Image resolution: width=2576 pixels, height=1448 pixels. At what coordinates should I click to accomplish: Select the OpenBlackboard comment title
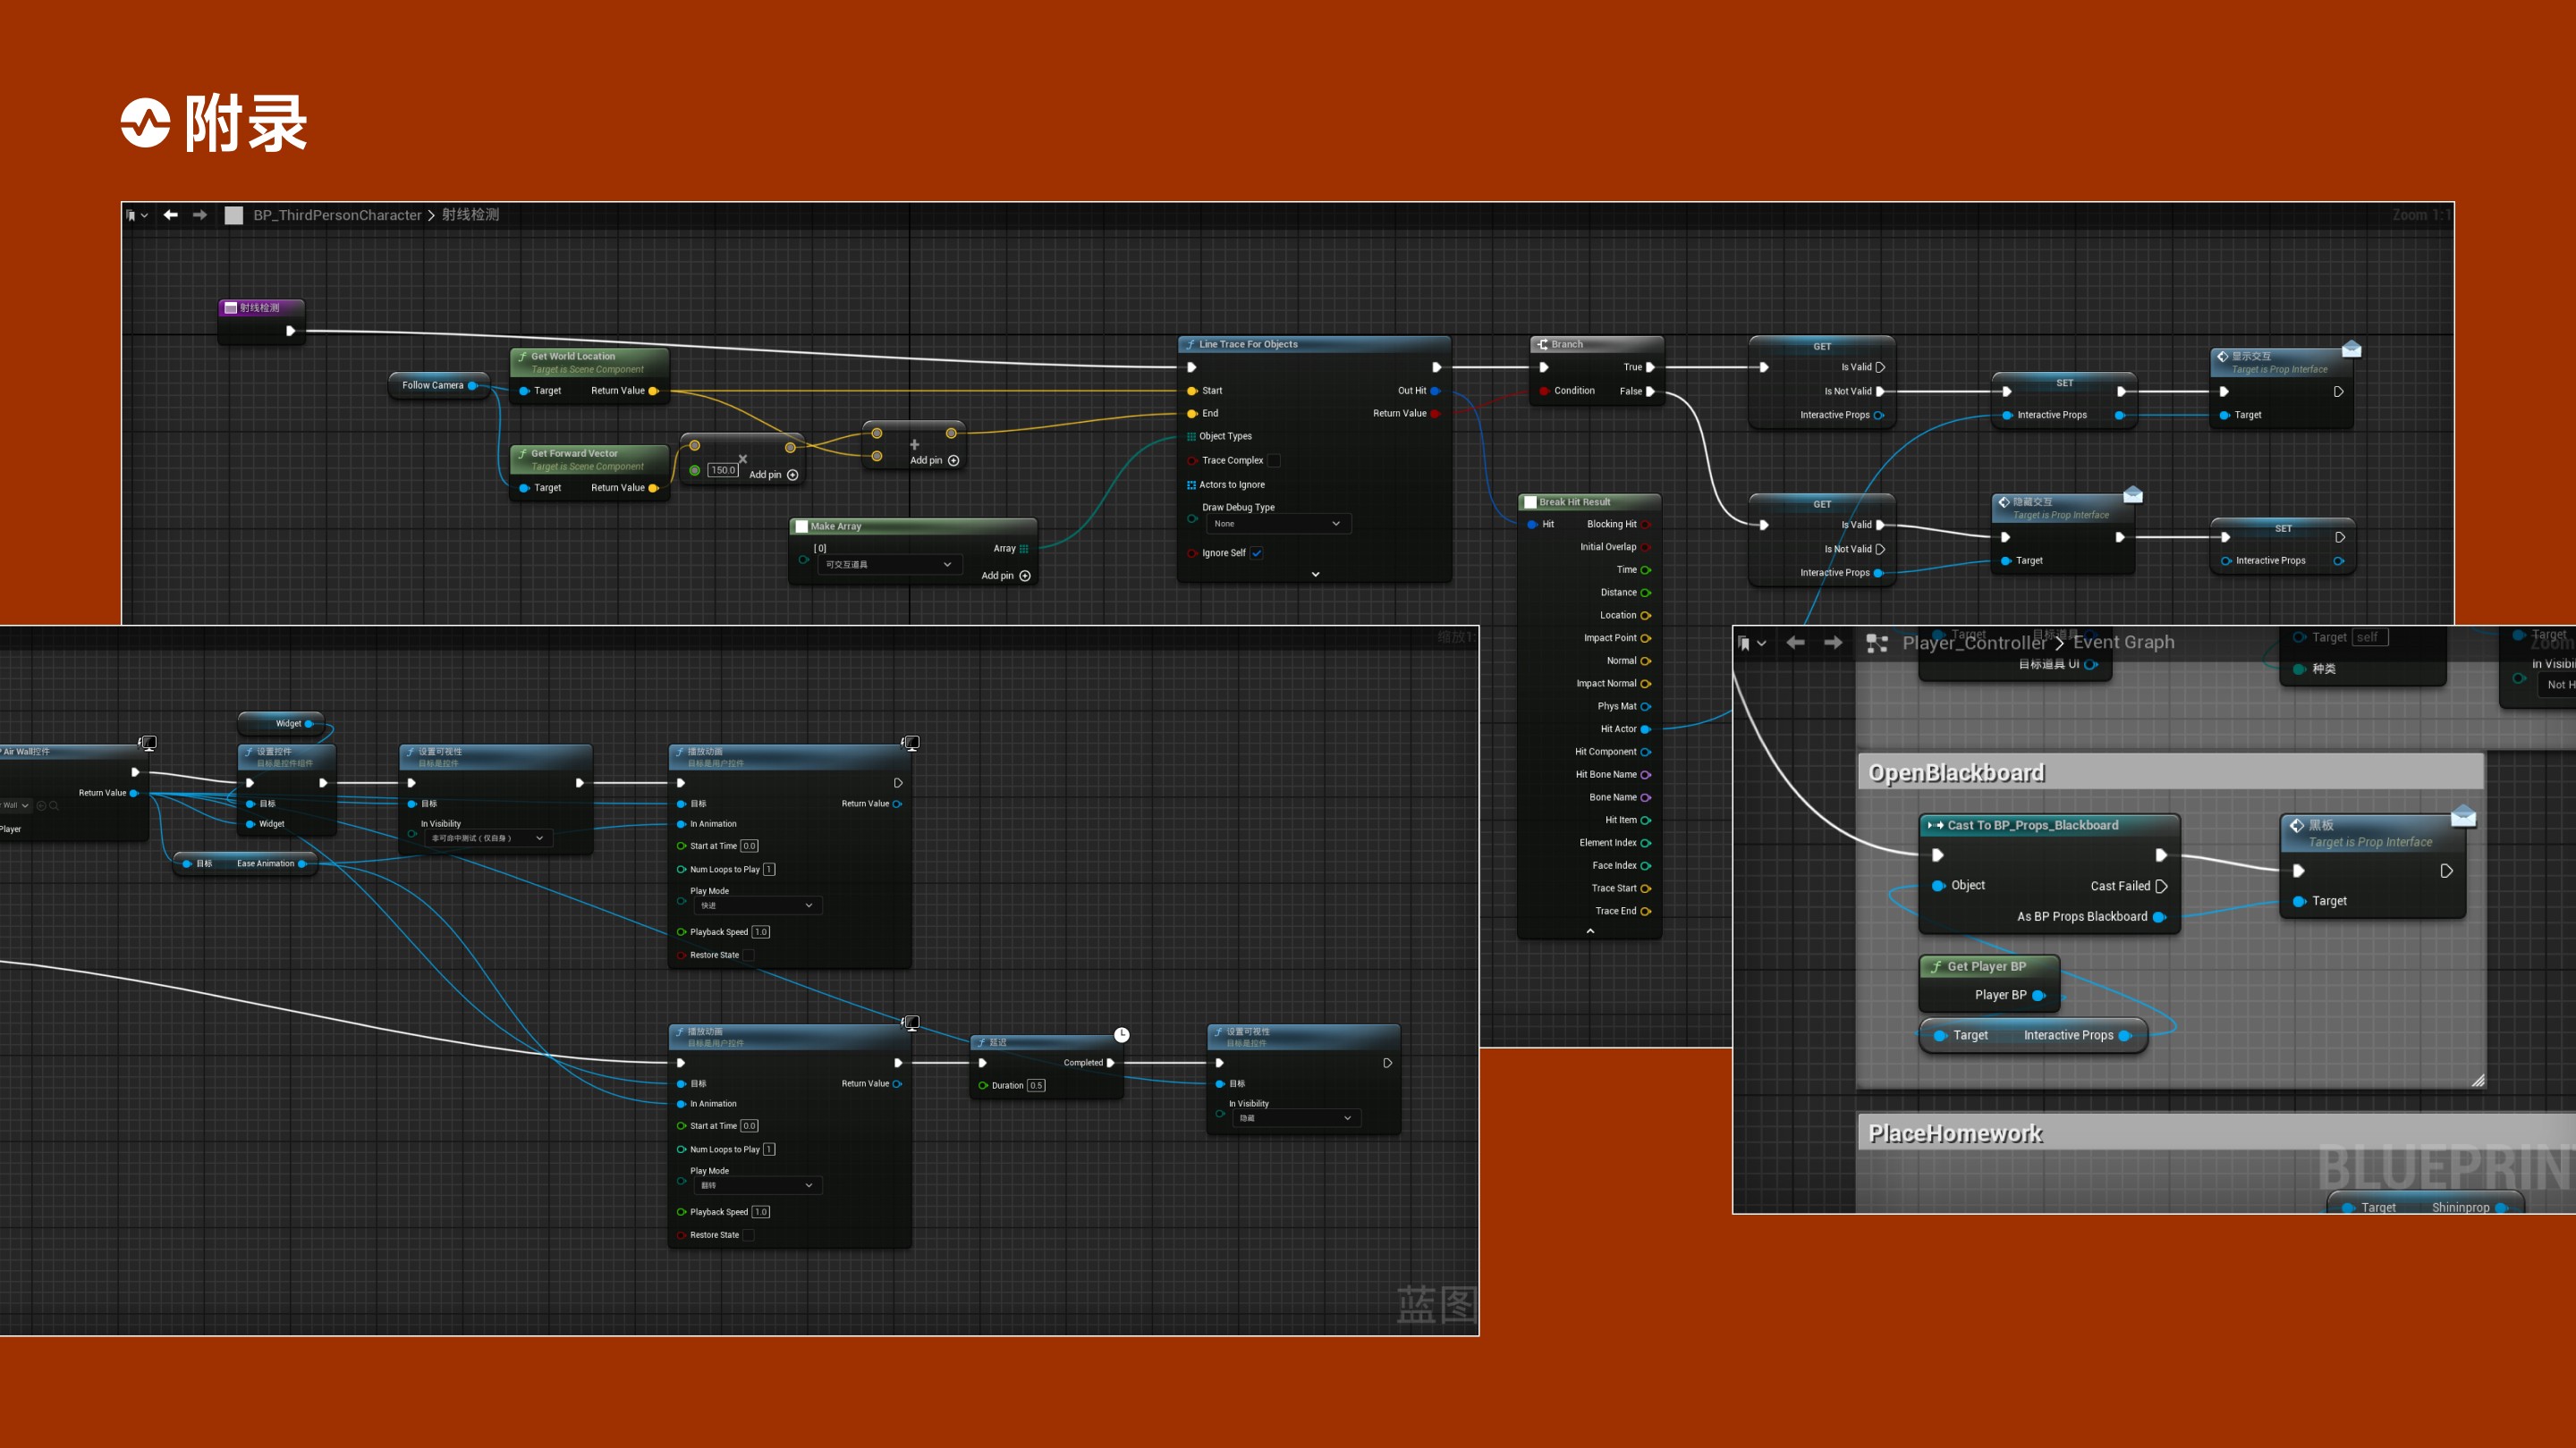pos(1957,772)
